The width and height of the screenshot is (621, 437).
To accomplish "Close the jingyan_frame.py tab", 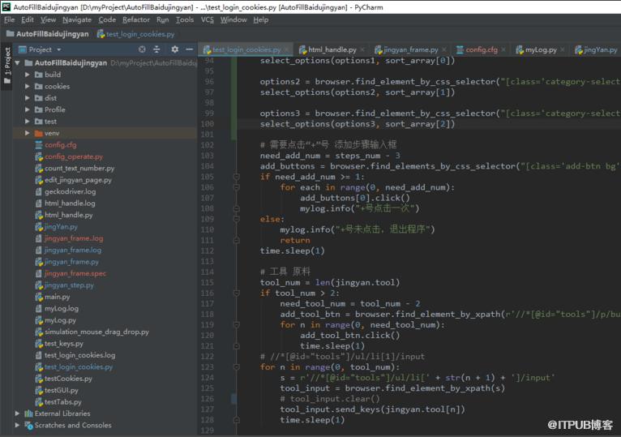I will (x=444, y=49).
